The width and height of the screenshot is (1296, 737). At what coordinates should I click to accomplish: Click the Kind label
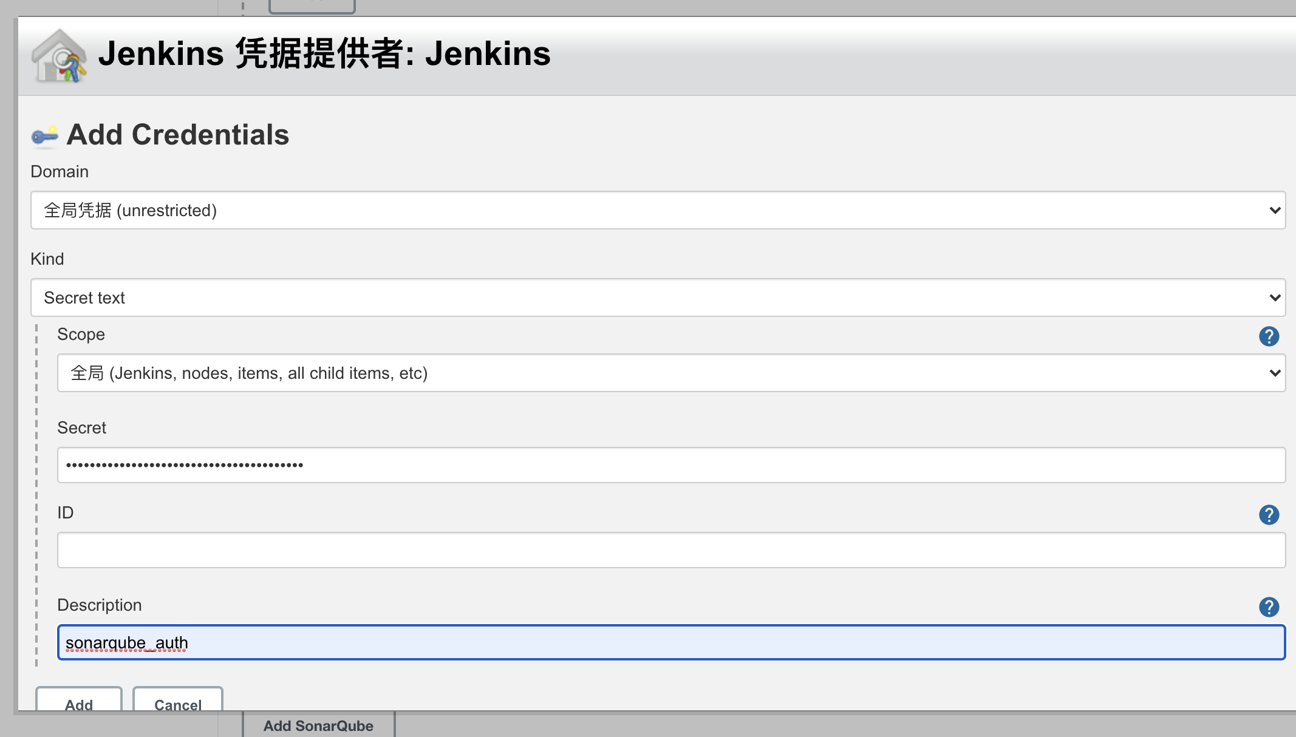click(47, 259)
